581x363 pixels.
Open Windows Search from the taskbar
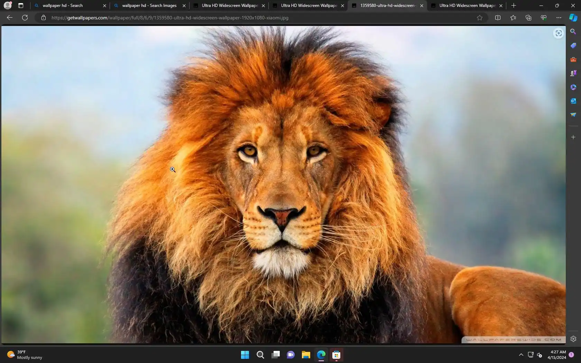point(260,355)
